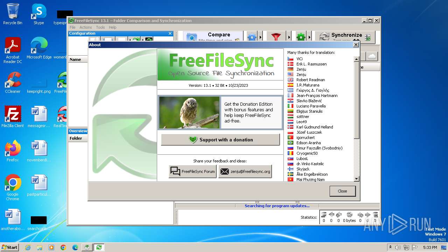Open FileZilla Client desktop icon
The image size is (448, 252).
pos(13,117)
